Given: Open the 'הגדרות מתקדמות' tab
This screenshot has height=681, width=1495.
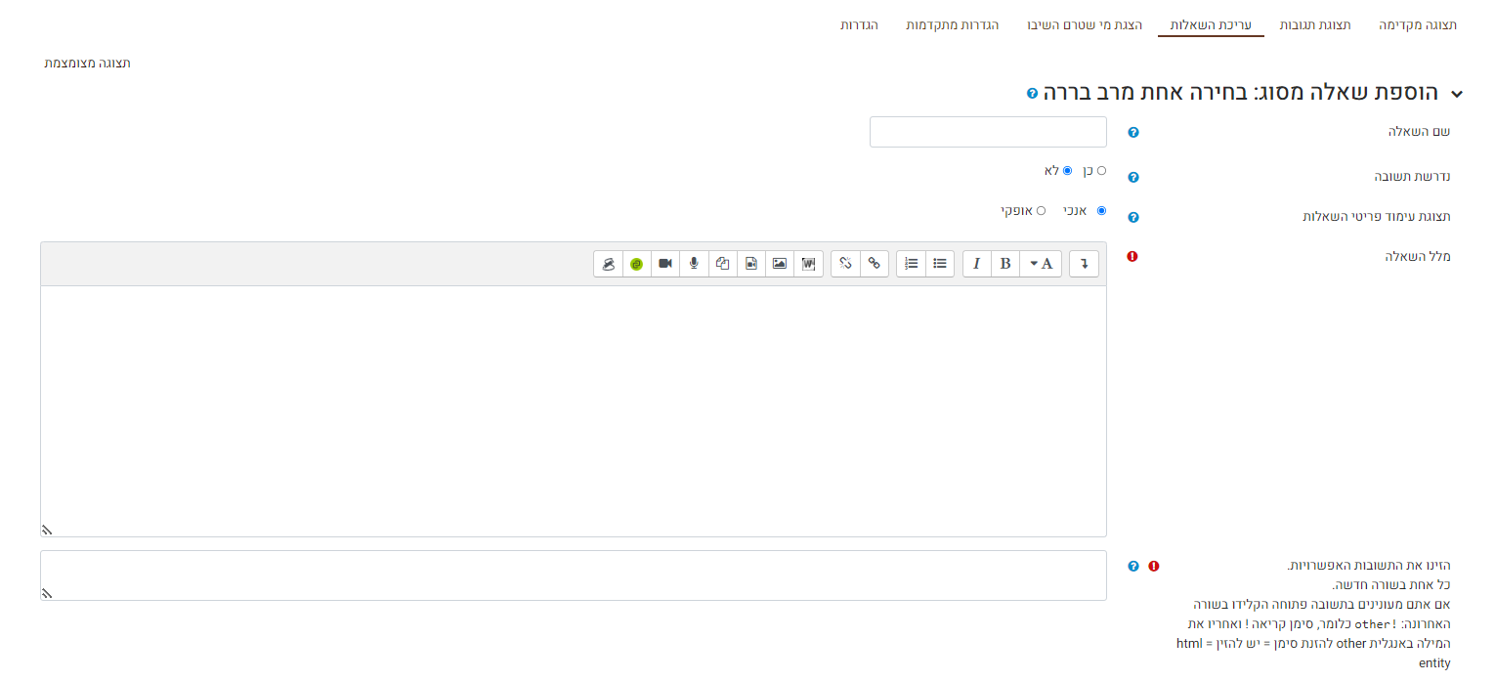Looking at the screenshot, I should tap(952, 24).
